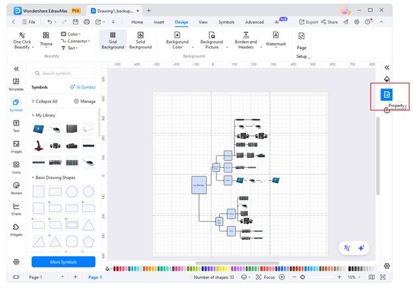Switch to the View ribbon tab
The image size is (413, 294).
[203, 22]
